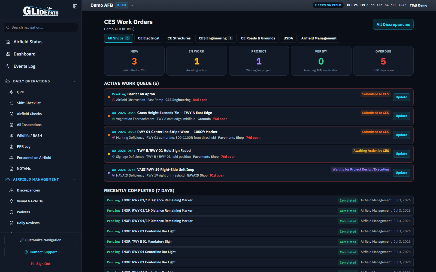This screenshot has width=436, height=272.
Task: Click Airfield Management folder icon
Action: point(8,180)
